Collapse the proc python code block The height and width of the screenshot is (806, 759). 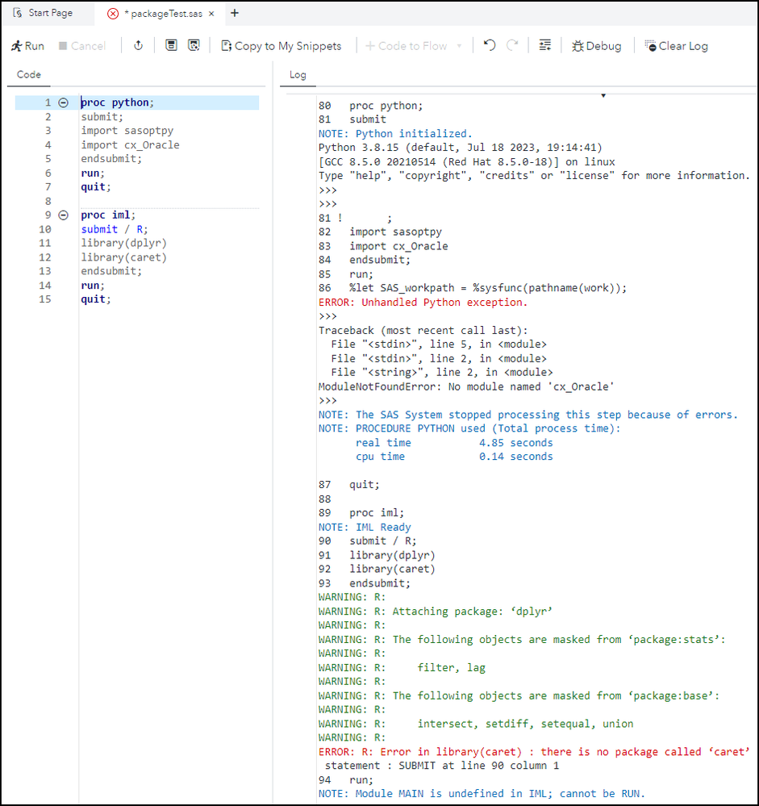[x=64, y=102]
